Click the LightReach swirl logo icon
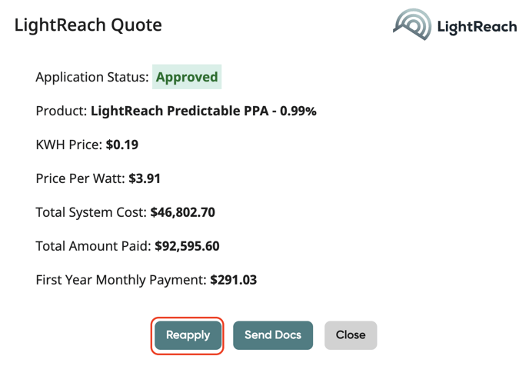 [412, 25]
